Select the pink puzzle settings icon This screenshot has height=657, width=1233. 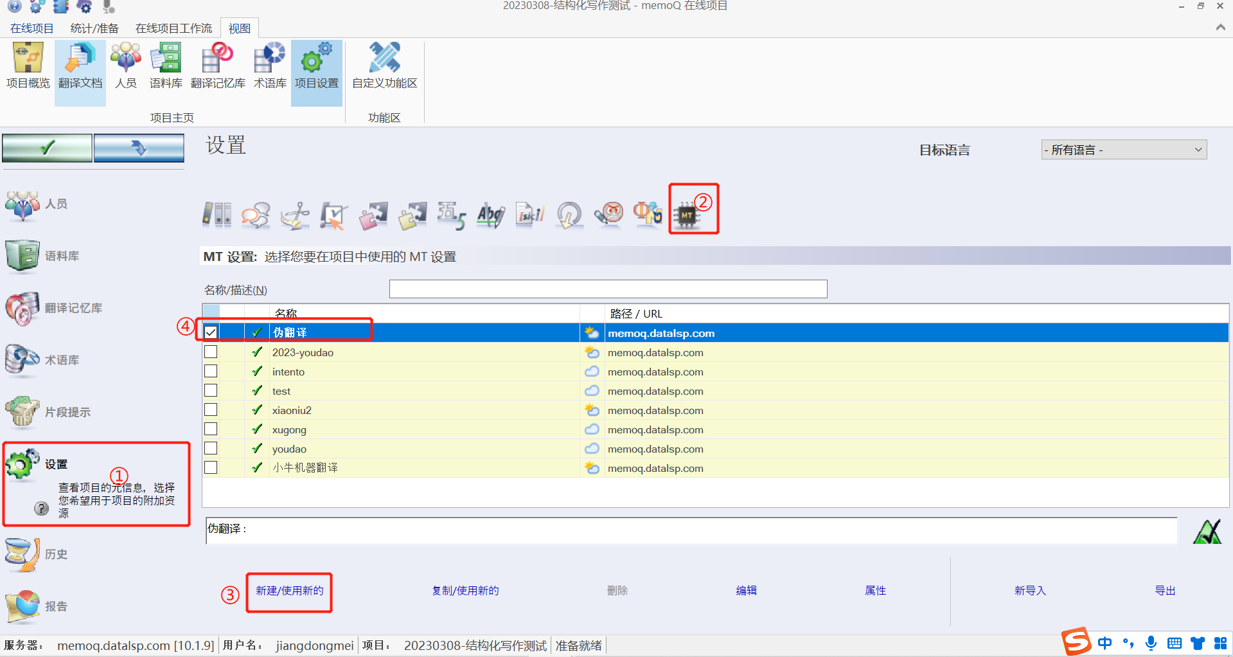click(373, 215)
